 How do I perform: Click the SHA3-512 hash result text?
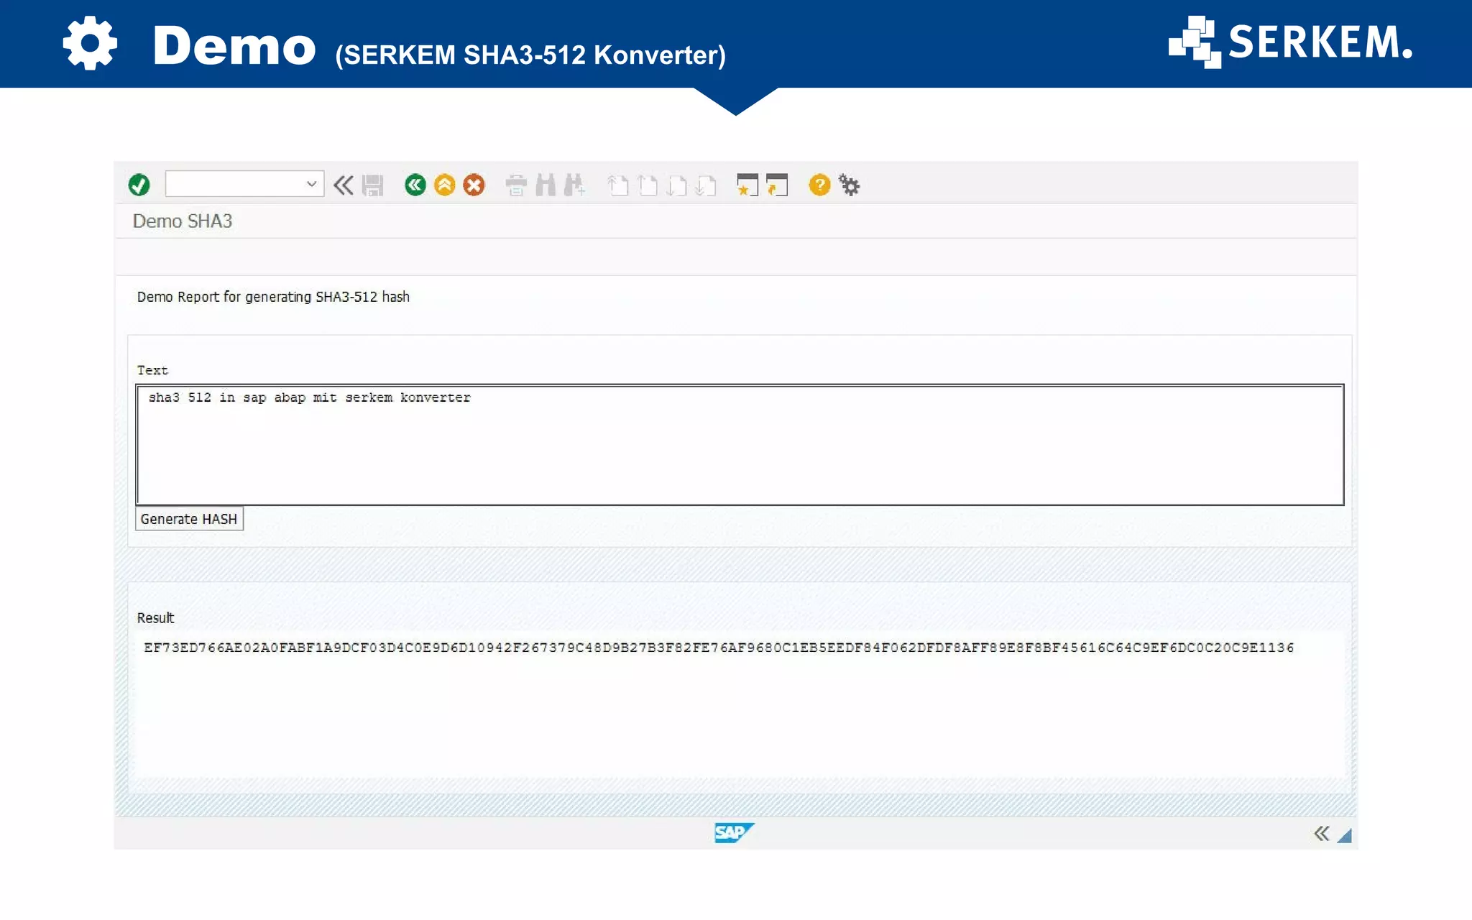719,648
